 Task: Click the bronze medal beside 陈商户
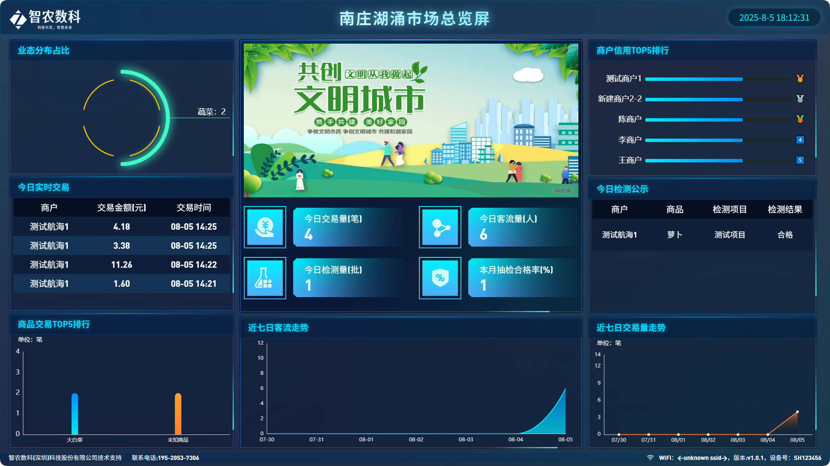point(800,119)
